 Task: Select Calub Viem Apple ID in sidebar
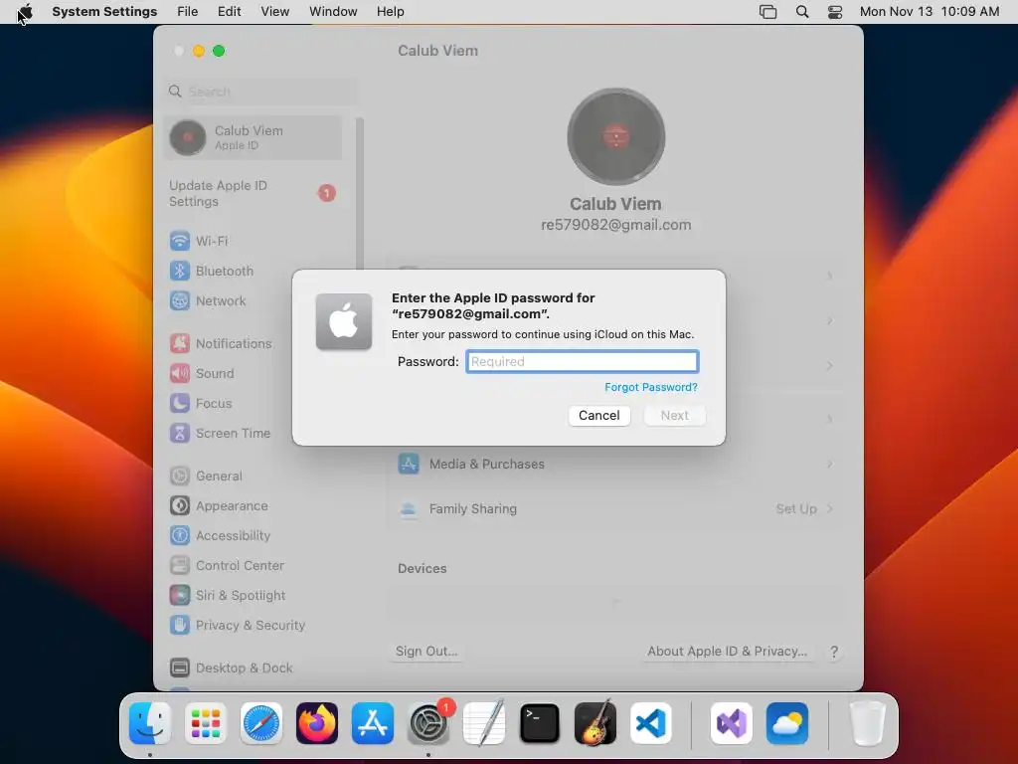click(x=254, y=137)
